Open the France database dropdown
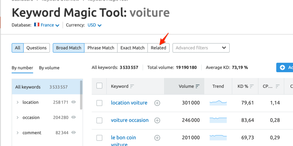This screenshot has width=293, height=146. point(47,25)
